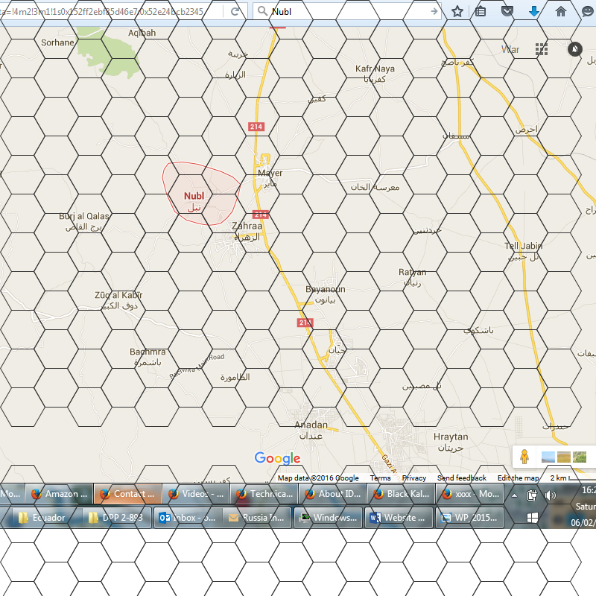Click the URL address field
The image size is (596, 596).
tap(110, 12)
